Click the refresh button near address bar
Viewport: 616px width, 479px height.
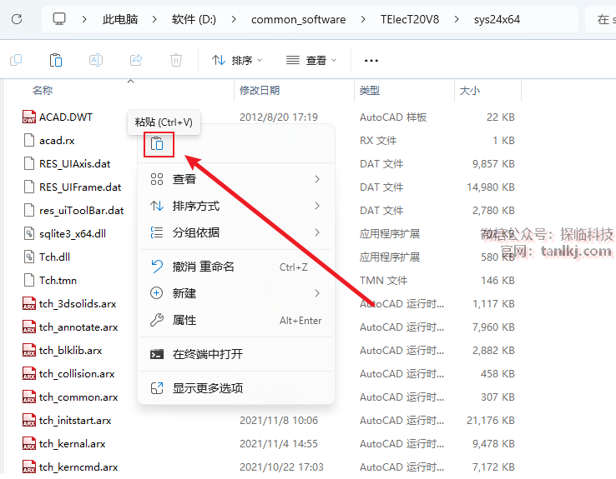point(18,18)
